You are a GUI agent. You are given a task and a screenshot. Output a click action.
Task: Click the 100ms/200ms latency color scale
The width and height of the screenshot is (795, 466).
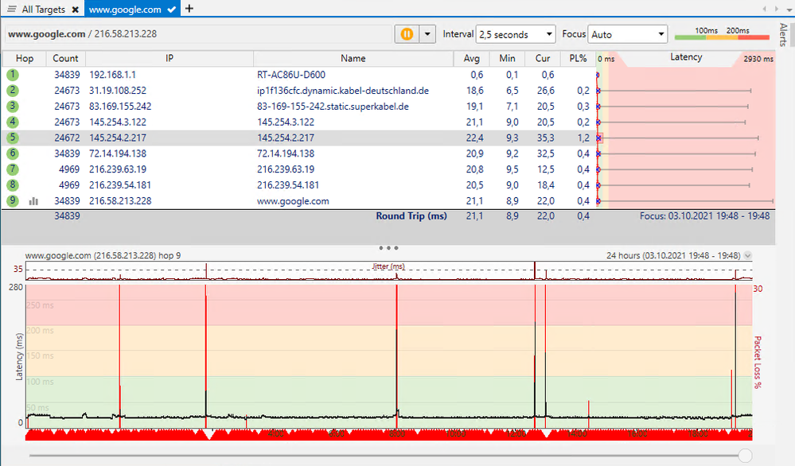coord(721,36)
